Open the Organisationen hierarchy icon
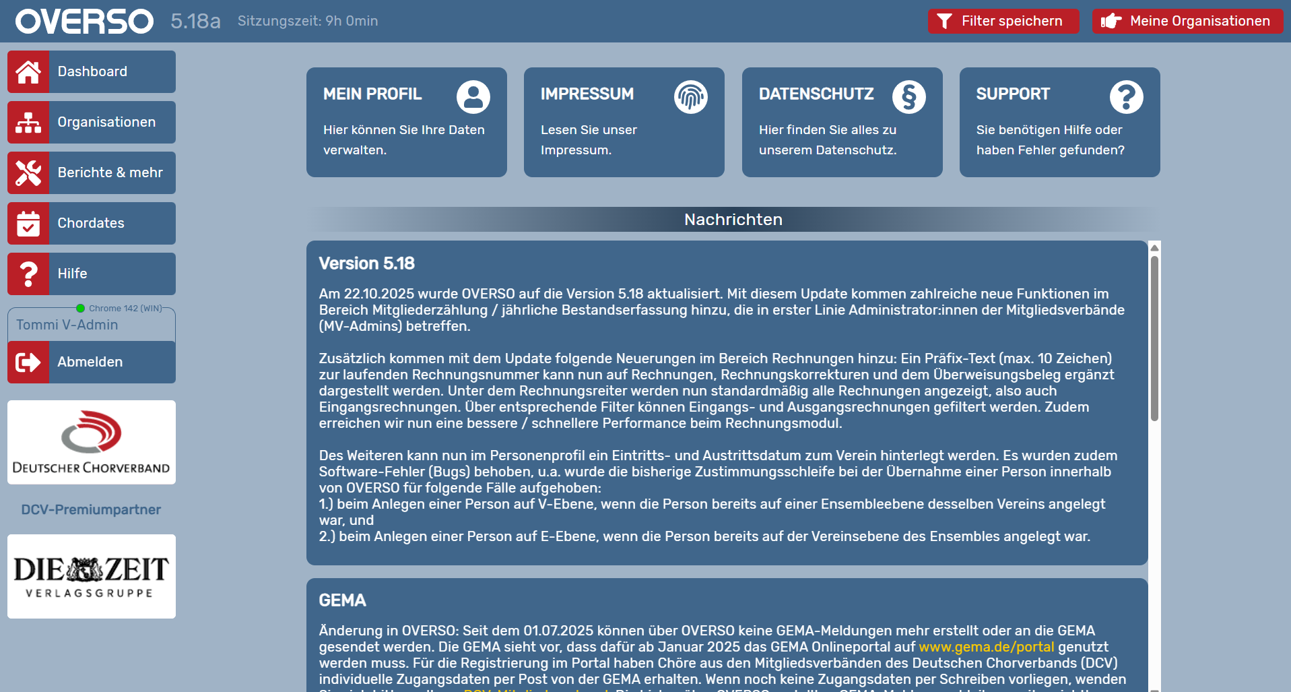The height and width of the screenshot is (692, 1291). (x=28, y=123)
